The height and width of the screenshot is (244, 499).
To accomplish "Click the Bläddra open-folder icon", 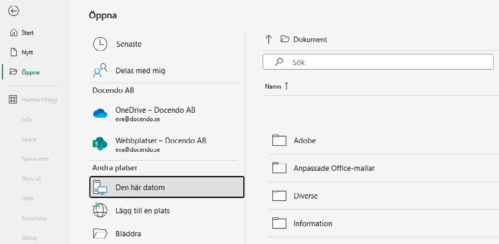I will coord(100,233).
